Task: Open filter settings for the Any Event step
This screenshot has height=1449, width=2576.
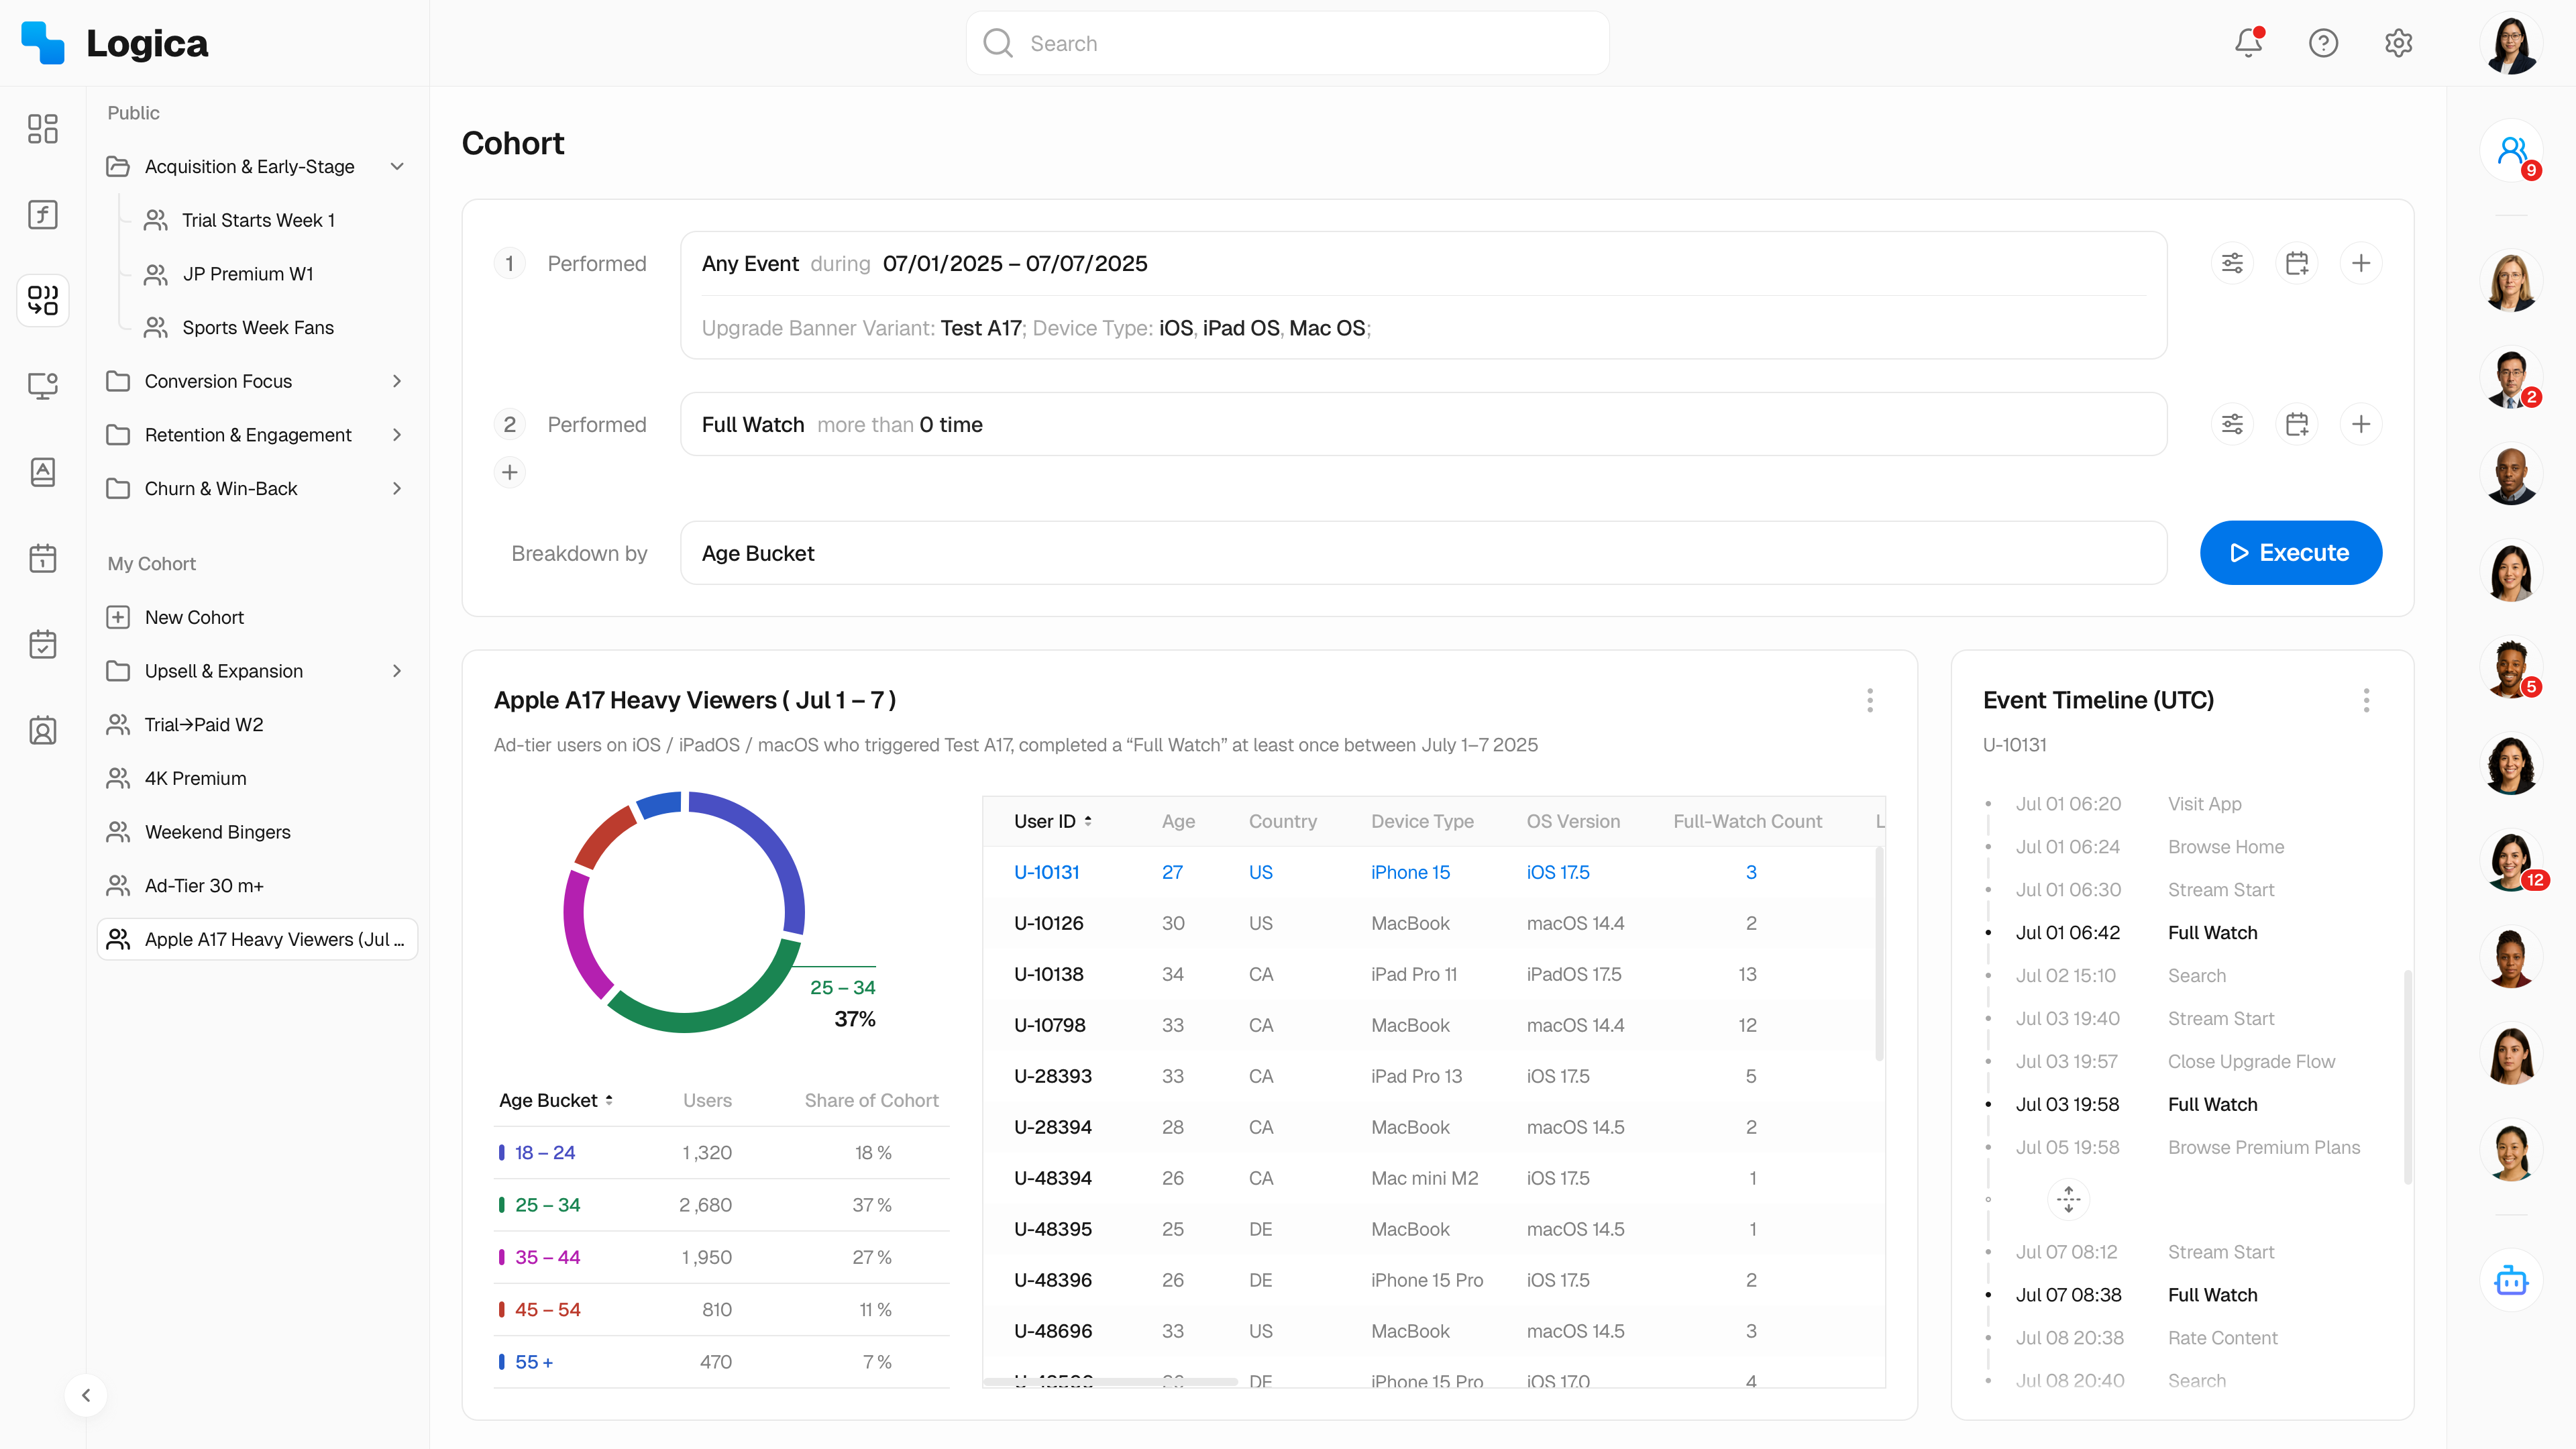Action: (2233, 263)
